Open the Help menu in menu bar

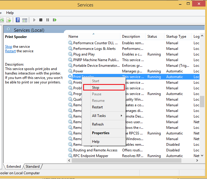click(x=10, y=13)
